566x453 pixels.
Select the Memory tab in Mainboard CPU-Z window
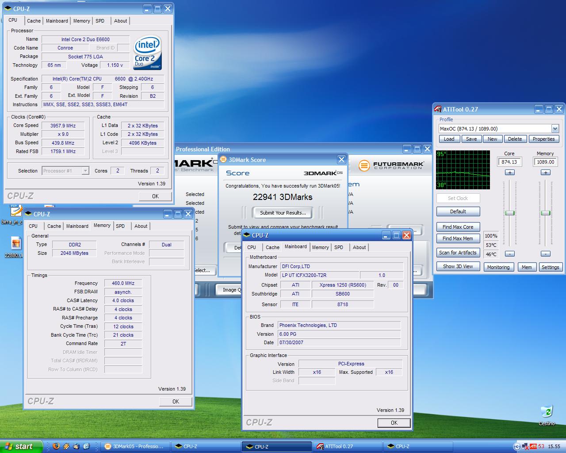(x=320, y=247)
